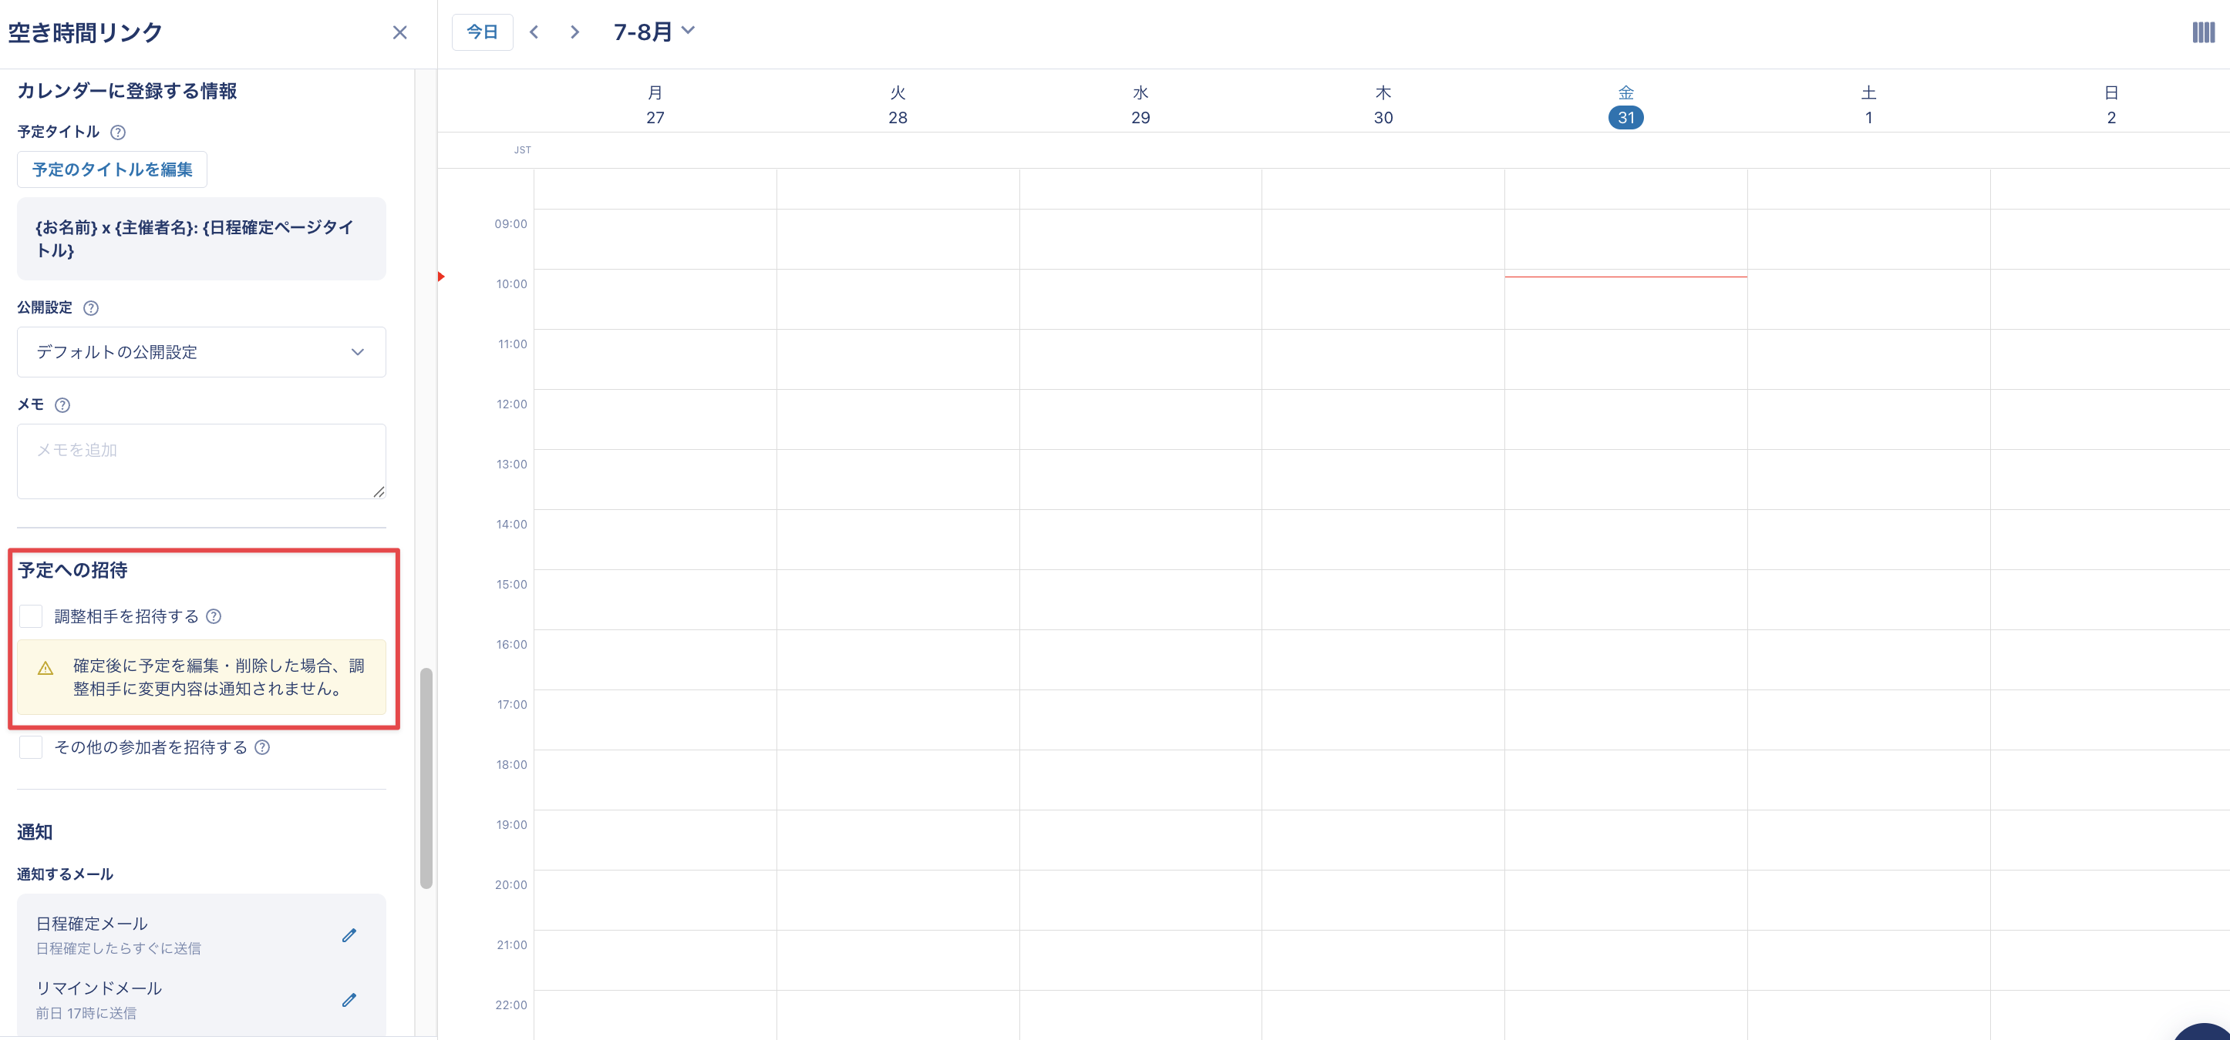Go to previous week arrow
The width and height of the screenshot is (2230, 1040).
pyautogui.click(x=534, y=32)
